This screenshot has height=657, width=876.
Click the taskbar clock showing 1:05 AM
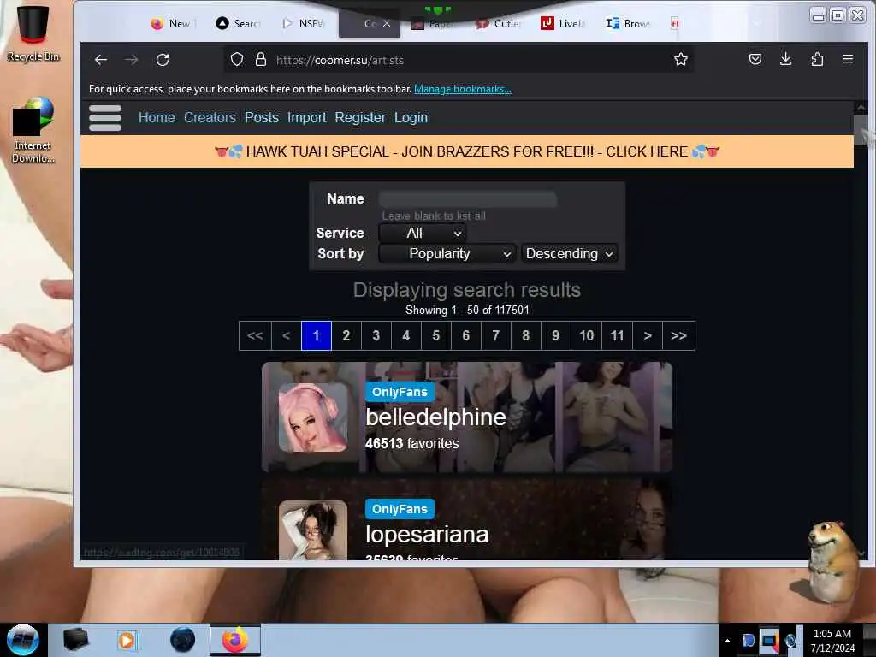pyautogui.click(x=832, y=640)
